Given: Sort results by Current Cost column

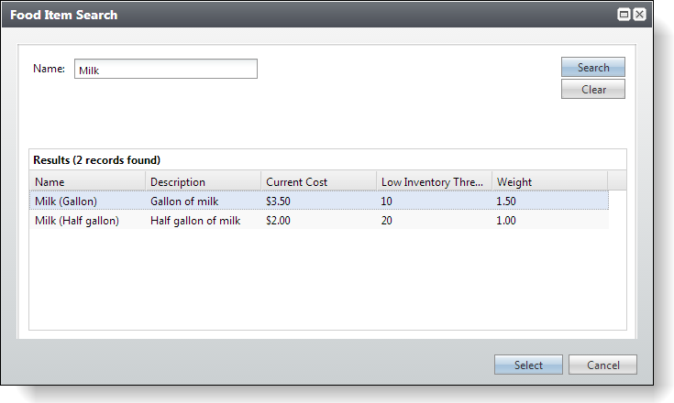Looking at the screenshot, I should [318, 181].
